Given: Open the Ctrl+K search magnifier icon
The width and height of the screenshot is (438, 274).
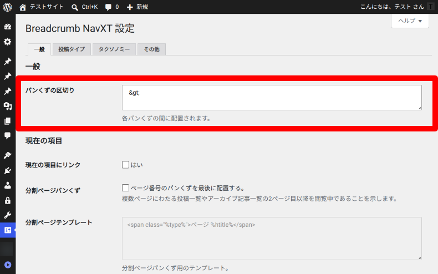Looking at the screenshot, I should [x=75, y=7].
